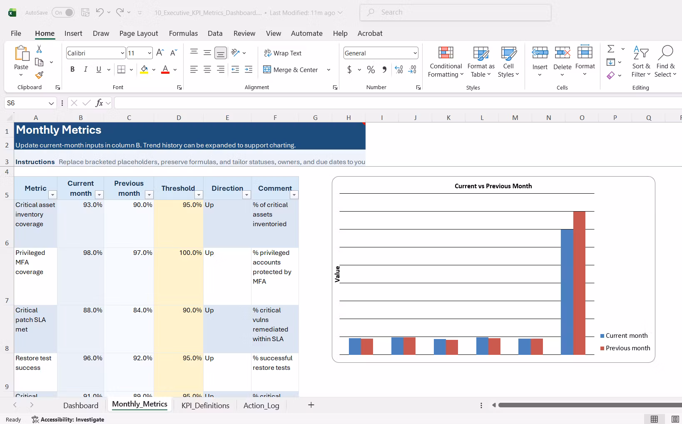The image size is (682, 424).
Task: Open the font name dropdown
Action: [x=122, y=53]
